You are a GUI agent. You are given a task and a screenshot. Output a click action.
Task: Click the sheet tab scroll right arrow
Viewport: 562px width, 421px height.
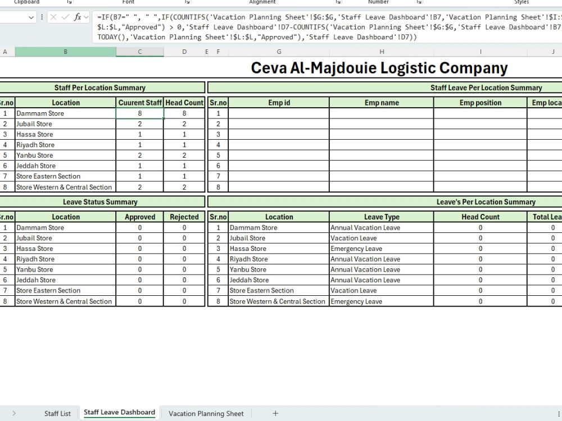point(14,414)
